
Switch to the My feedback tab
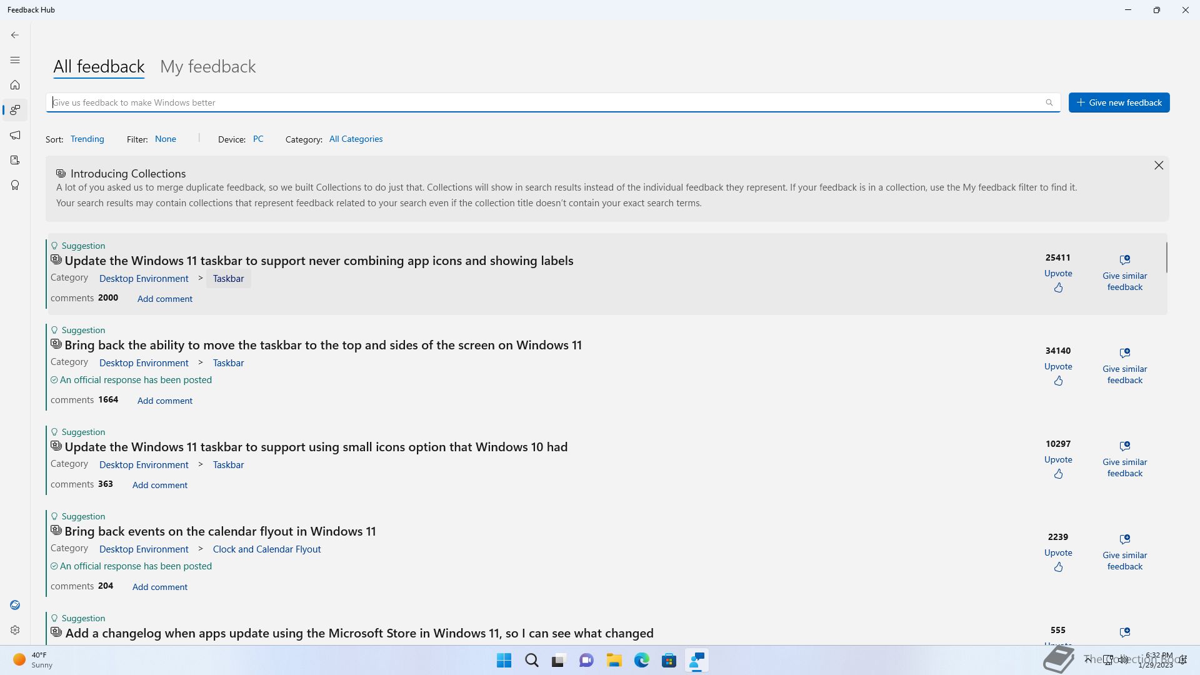207,66
